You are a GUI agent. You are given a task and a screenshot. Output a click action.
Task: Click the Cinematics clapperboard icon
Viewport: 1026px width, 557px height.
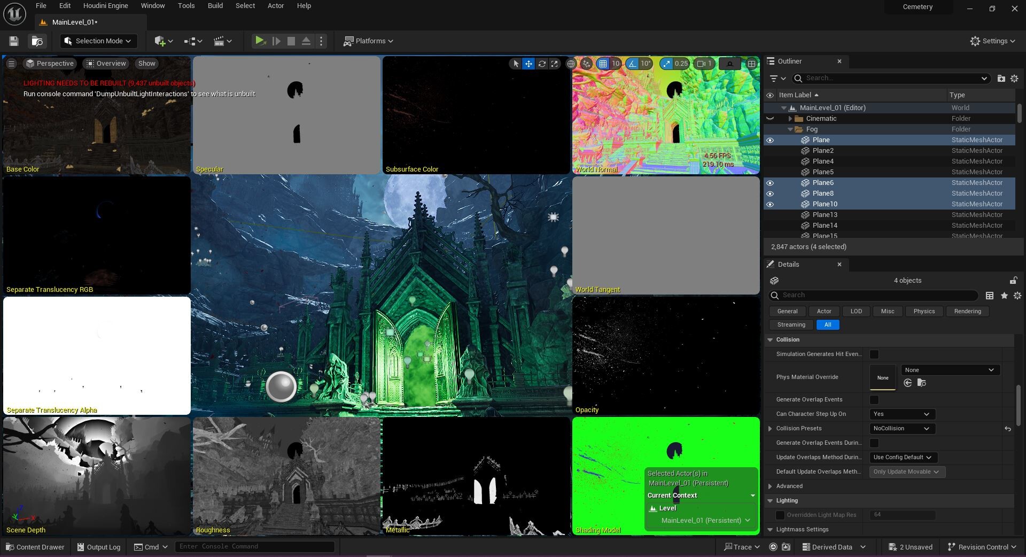coord(220,41)
